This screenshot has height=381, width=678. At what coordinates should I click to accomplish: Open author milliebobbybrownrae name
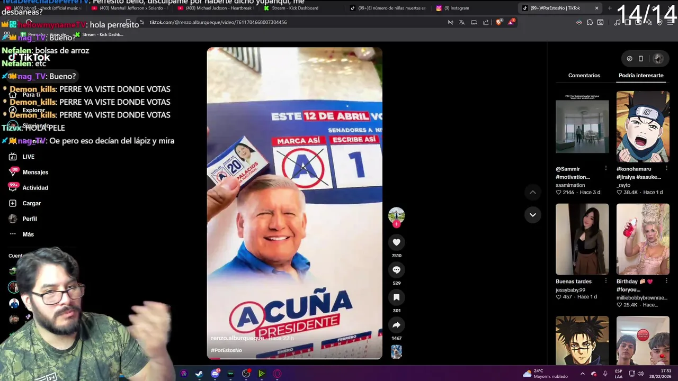tap(642, 298)
